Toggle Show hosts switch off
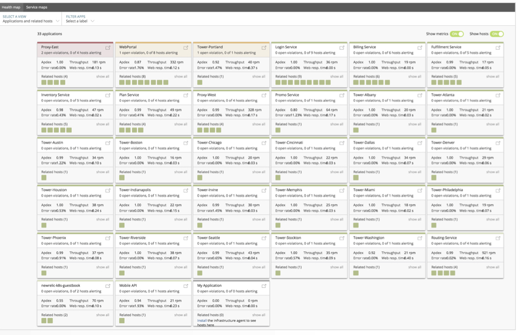This screenshot has height=335, width=520. 497,33
